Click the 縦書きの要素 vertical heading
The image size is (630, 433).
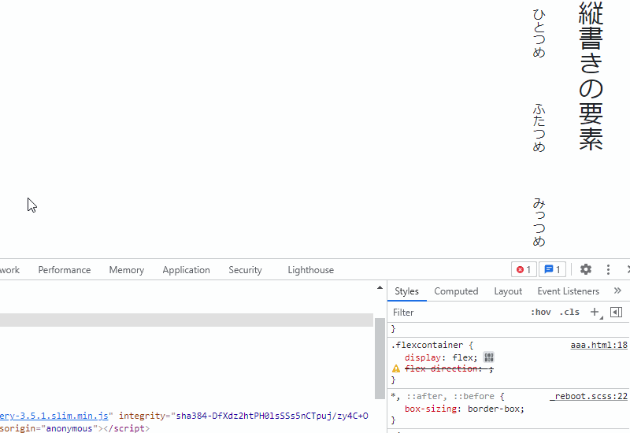[x=591, y=76]
